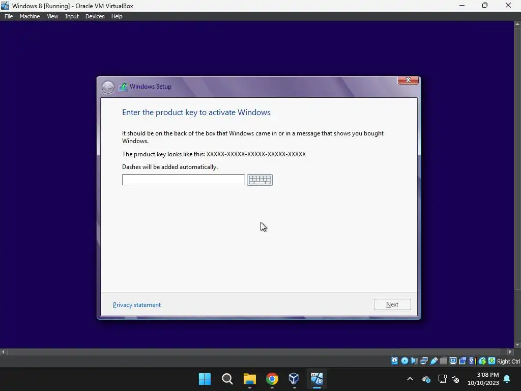This screenshot has height=391, width=521.
Task: Click the mouse integration status icon
Action: tap(482, 361)
